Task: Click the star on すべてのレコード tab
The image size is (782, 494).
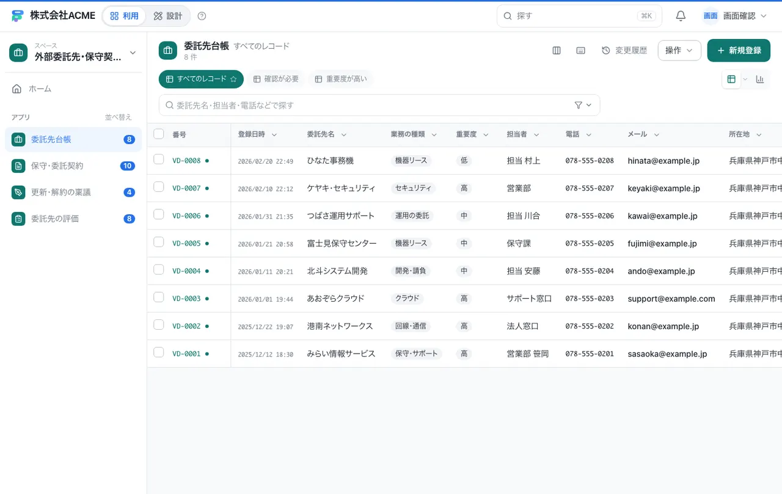Action: point(233,79)
